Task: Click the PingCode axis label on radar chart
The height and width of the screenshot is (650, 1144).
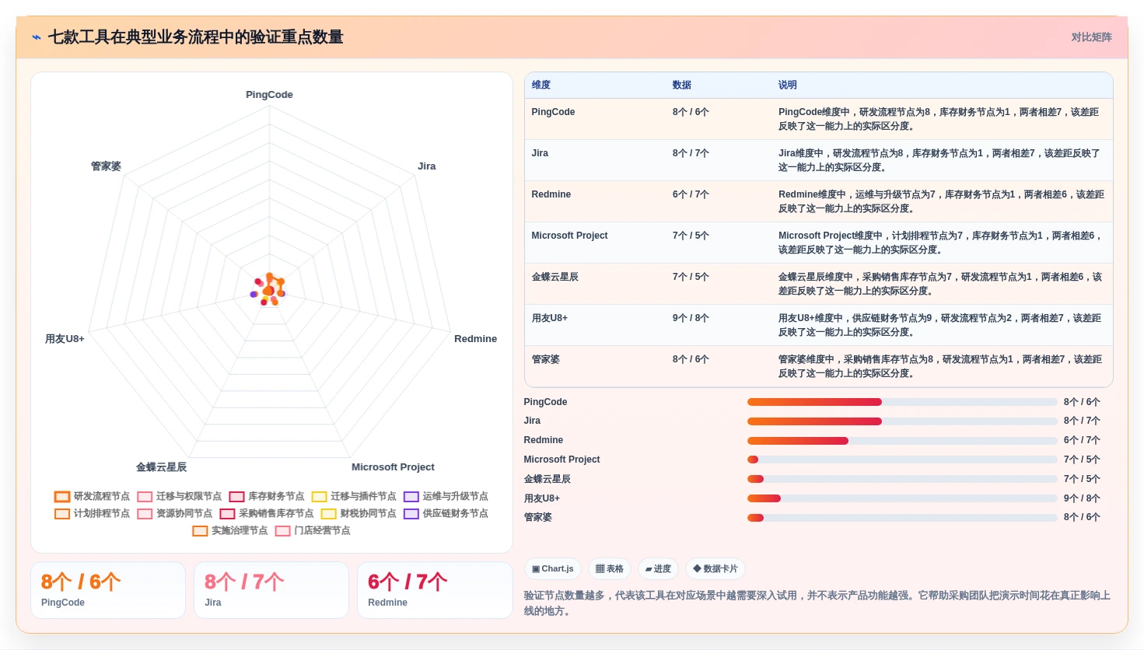Action: point(269,95)
